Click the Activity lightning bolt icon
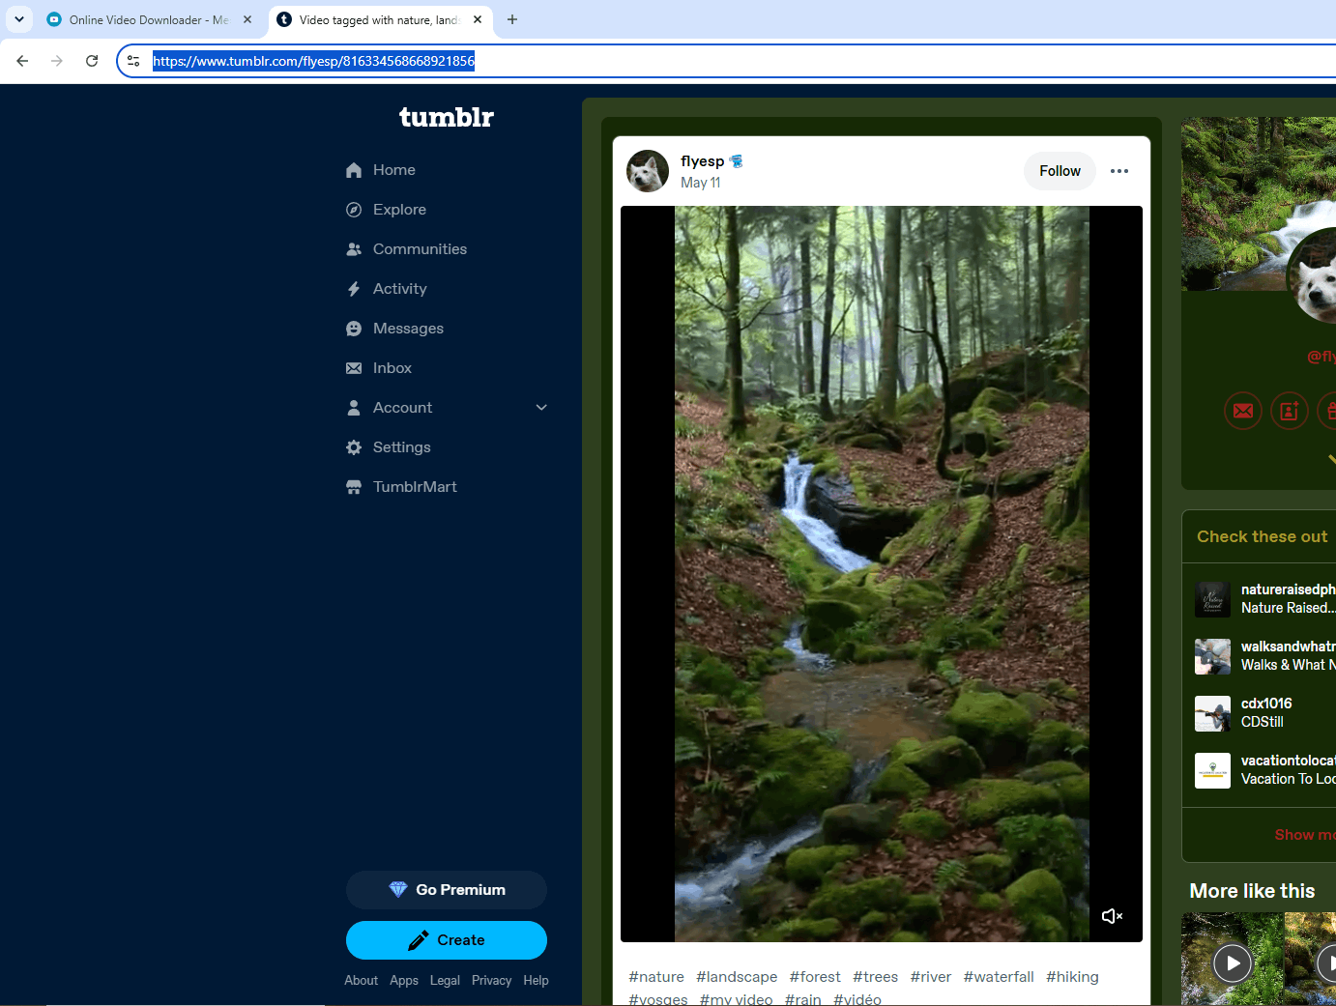The height and width of the screenshot is (1006, 1336). 354,289
